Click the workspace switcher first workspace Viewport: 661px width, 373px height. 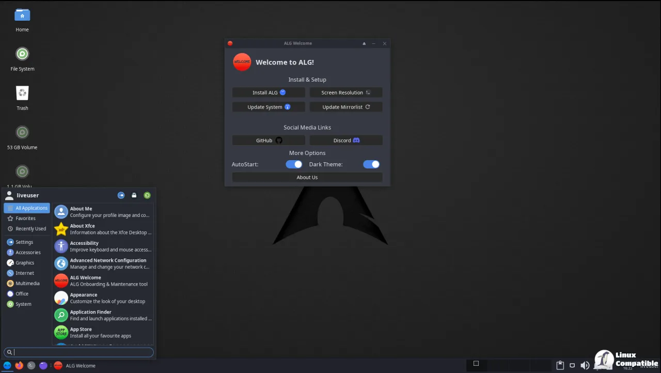(476, 365)
